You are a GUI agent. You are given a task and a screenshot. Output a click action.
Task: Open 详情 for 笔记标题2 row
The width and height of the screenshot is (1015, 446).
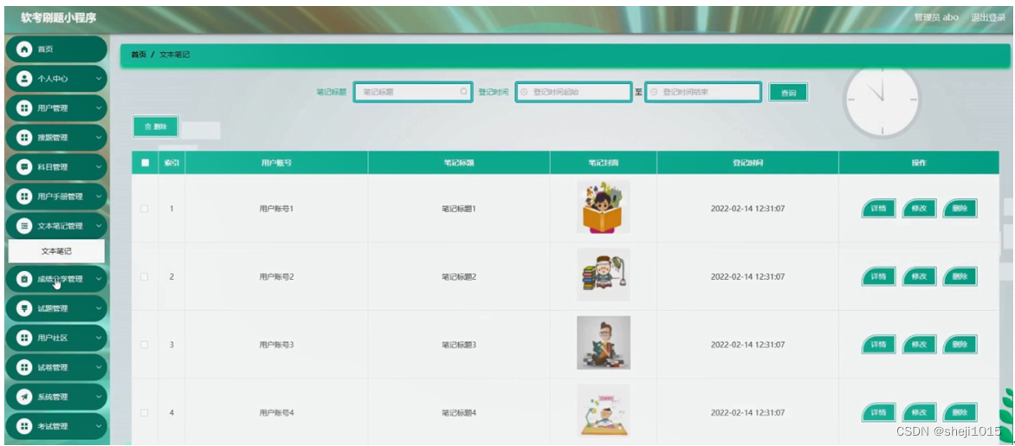coord(878,276)
